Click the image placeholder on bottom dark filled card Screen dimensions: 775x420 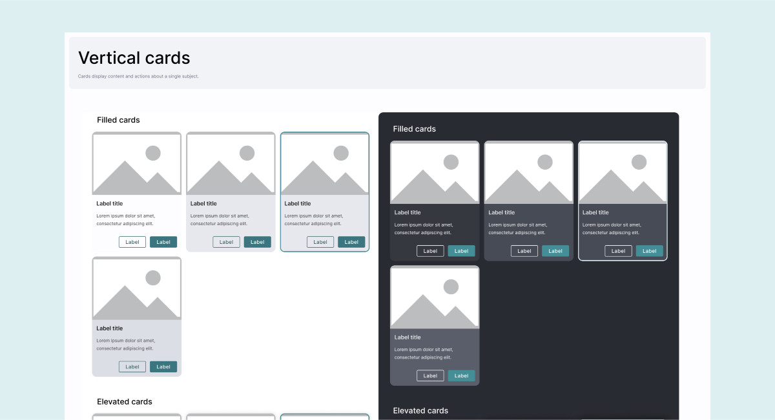click(x=435, y=297)
